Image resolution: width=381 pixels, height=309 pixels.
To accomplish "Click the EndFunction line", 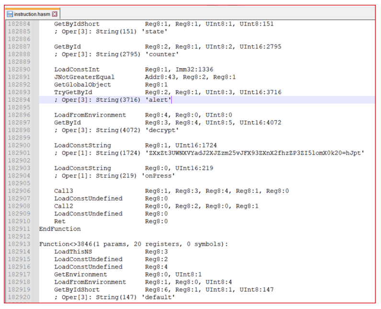I will pos(60,229).
